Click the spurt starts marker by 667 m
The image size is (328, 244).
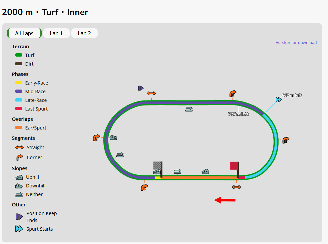point(278,100)
